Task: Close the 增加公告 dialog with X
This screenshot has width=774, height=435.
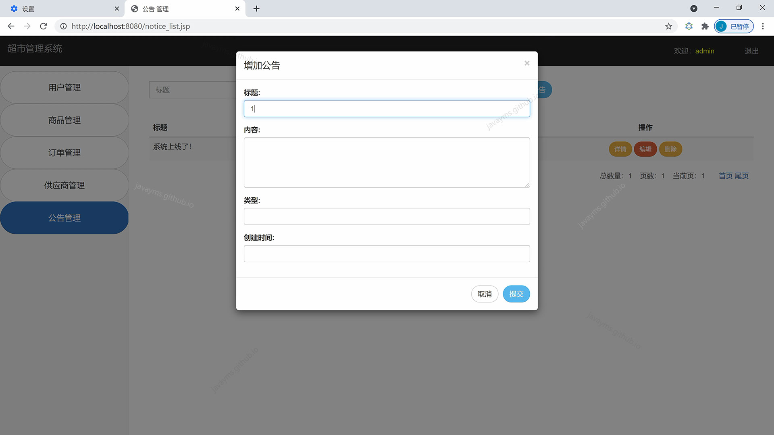Action: (x=526, y=63)
